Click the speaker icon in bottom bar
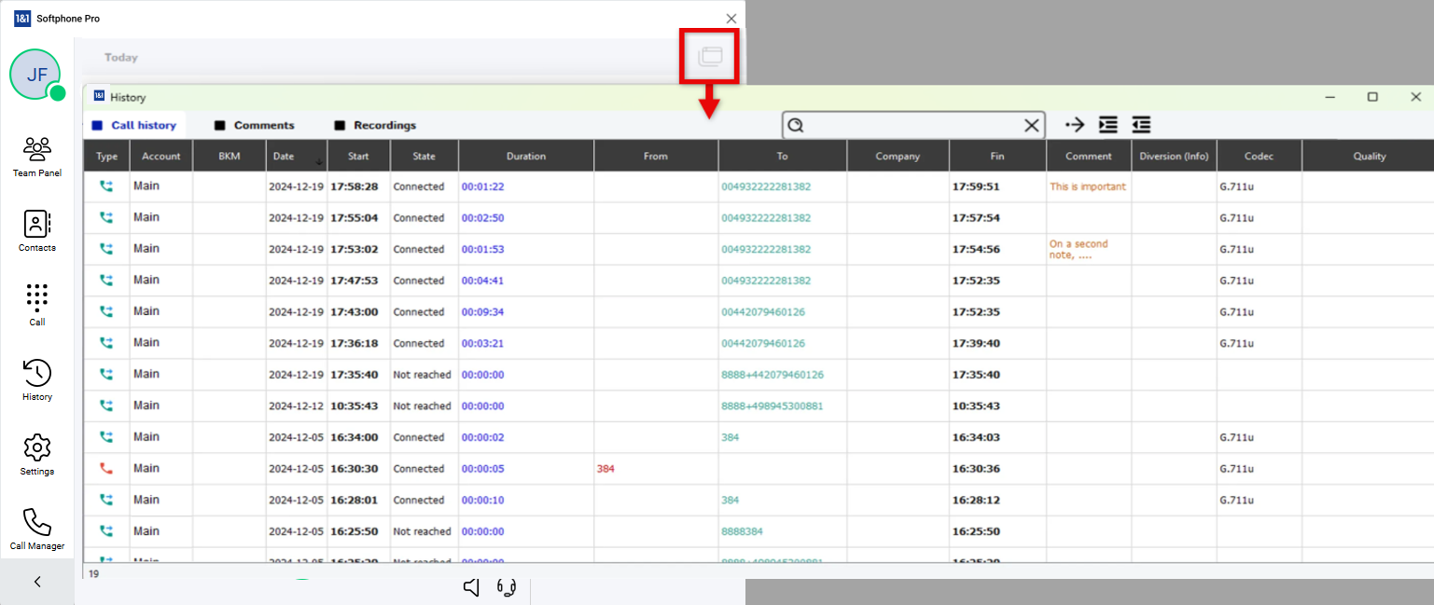Image resolution: width=1434 pixels, height=605 pixels. pyautogui.click(x=472, y=587)
